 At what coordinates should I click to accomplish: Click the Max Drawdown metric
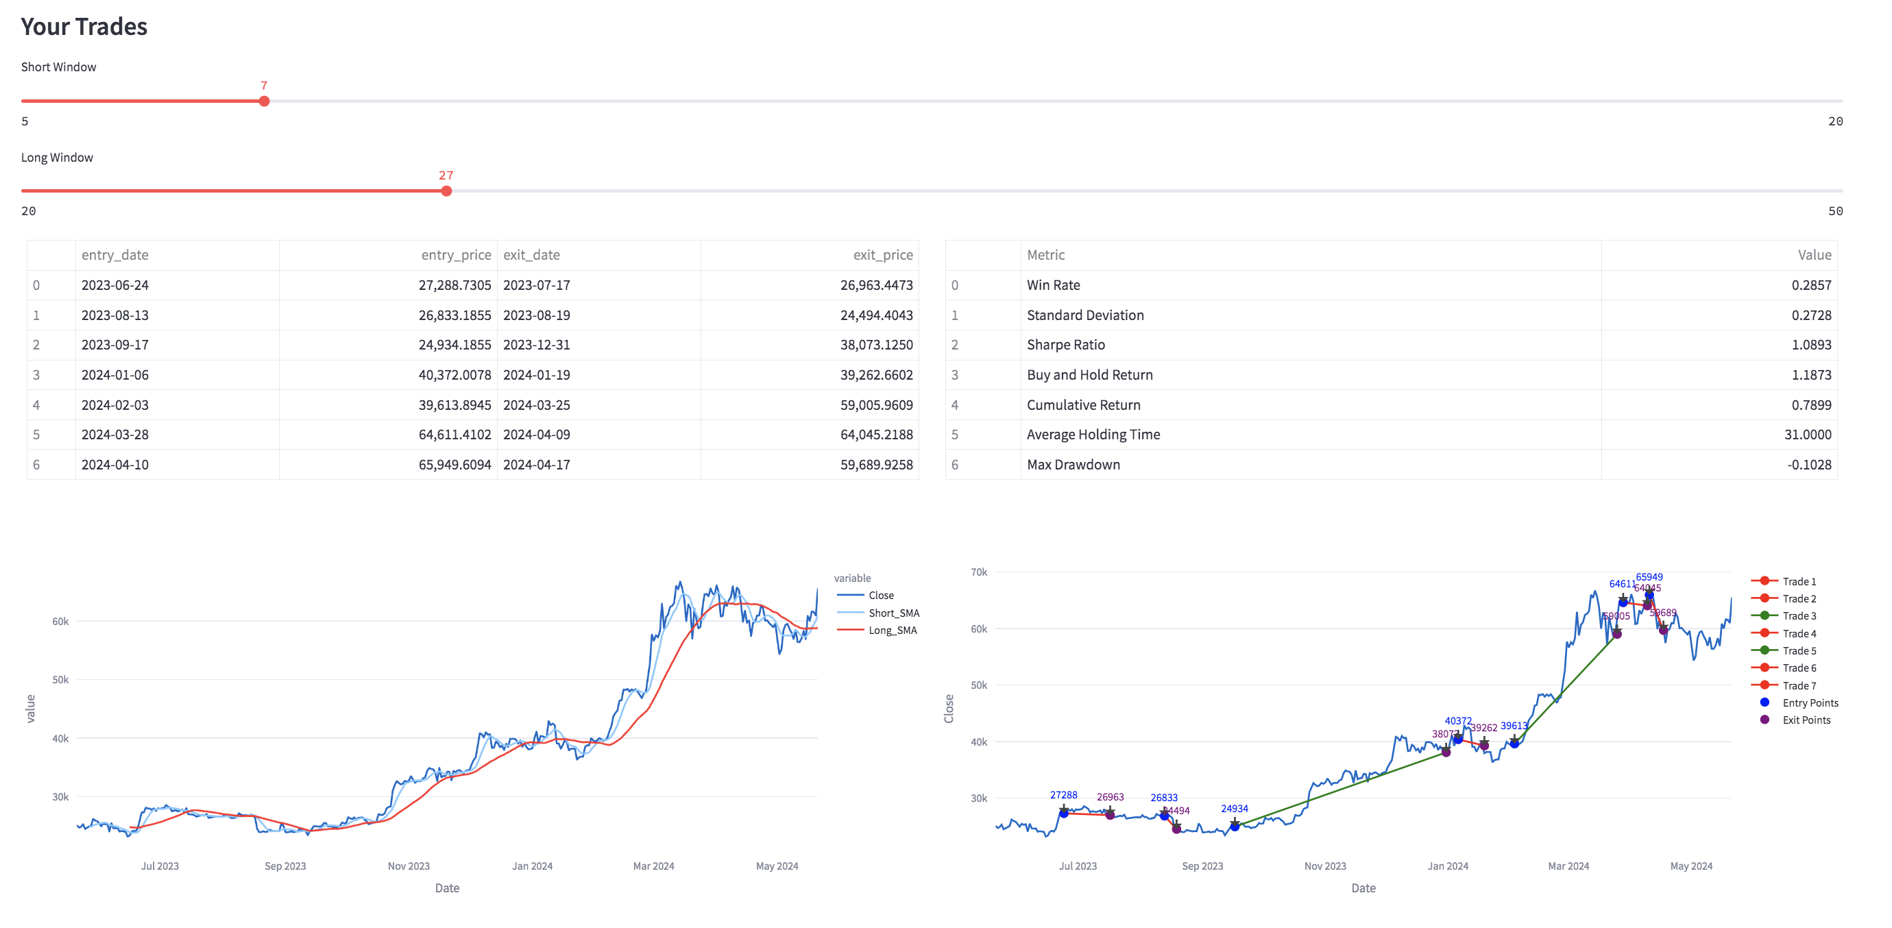[1310, 465]
